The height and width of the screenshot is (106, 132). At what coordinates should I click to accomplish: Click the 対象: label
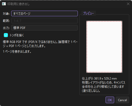click(6, 13)
